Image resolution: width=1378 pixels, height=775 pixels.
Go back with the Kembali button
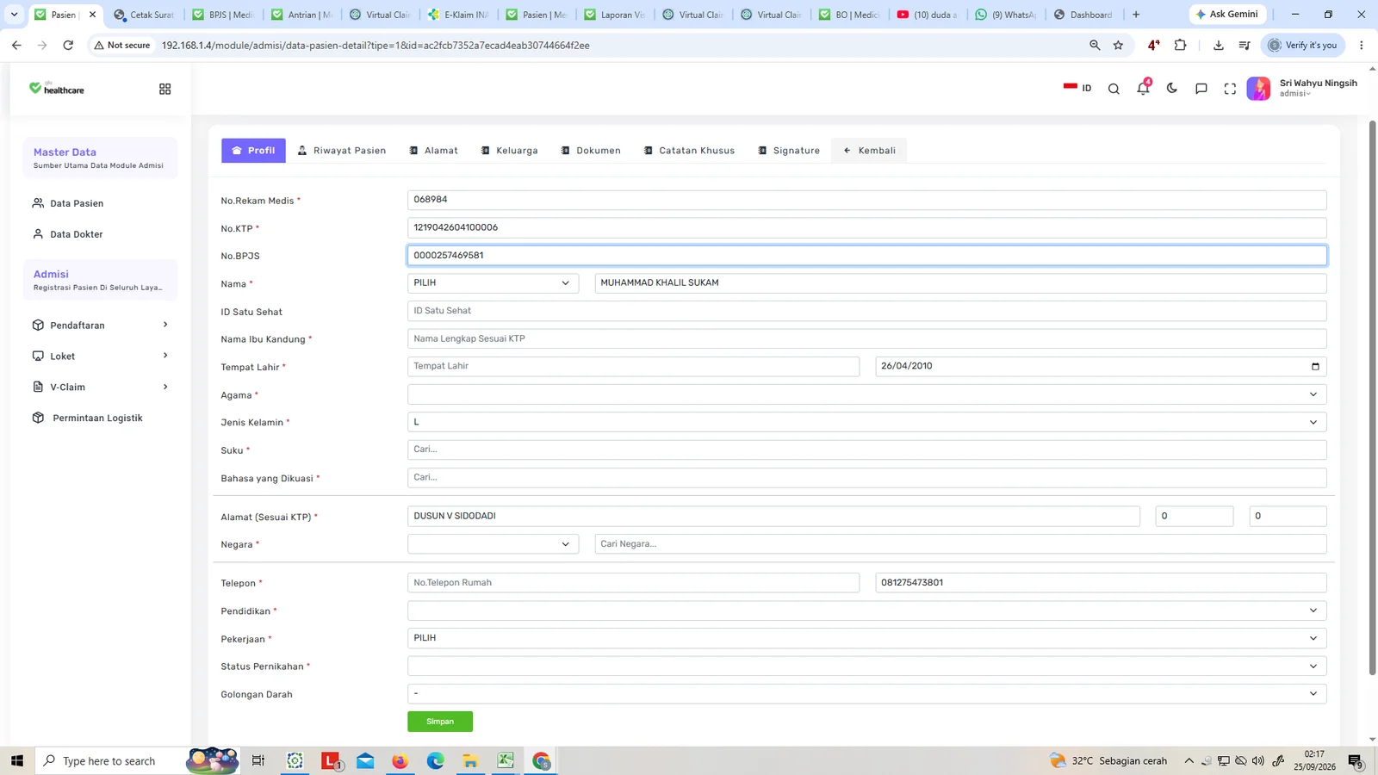pyautogui.click(x=869, y=150)
